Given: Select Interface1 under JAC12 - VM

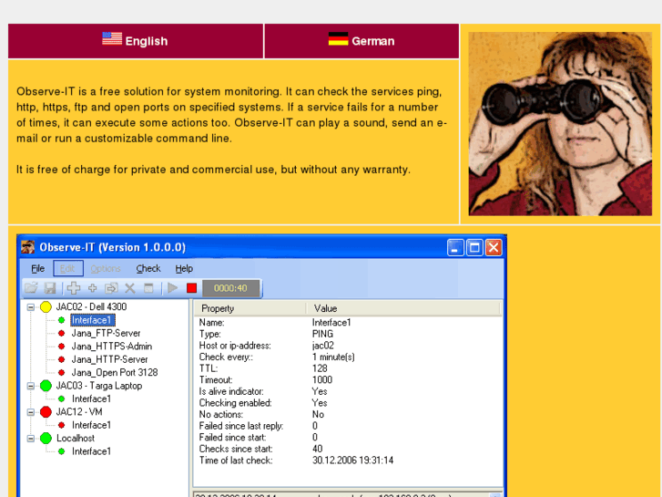Looking at the screenshot, I should coord(91,425).
